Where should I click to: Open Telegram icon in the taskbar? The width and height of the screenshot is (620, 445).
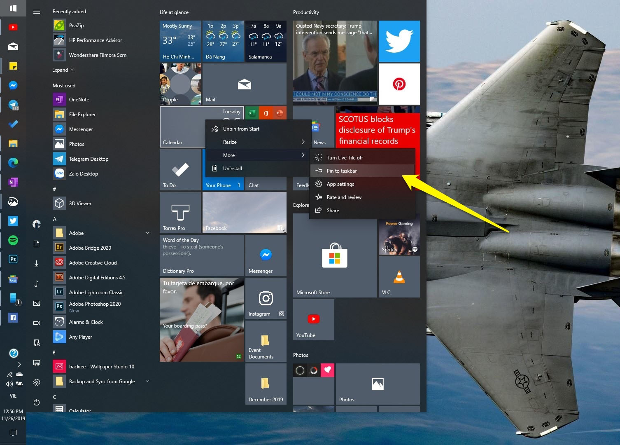click(x=13, y=105)
